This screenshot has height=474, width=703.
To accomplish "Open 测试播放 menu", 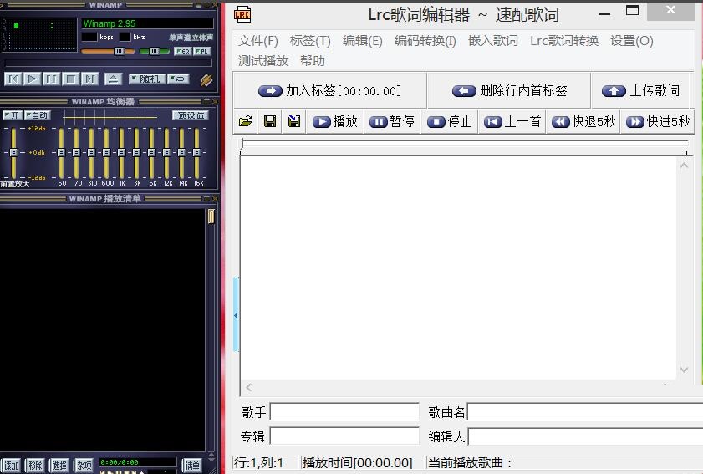I will [x=263, y=60].
